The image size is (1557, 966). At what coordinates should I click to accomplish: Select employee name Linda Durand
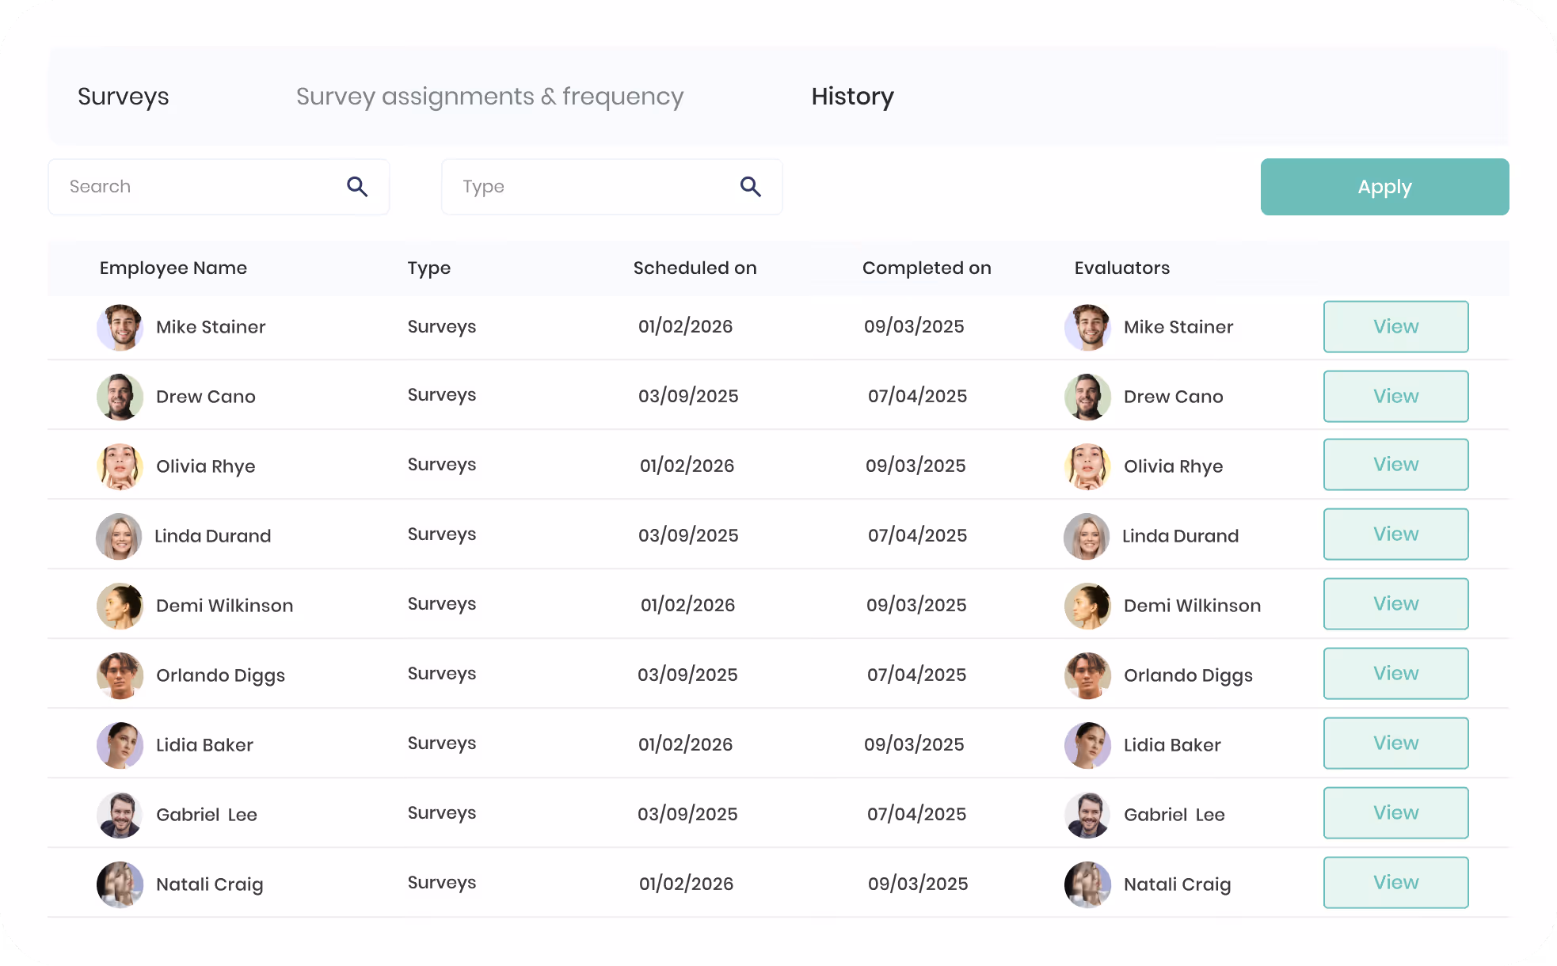point(213,536)
